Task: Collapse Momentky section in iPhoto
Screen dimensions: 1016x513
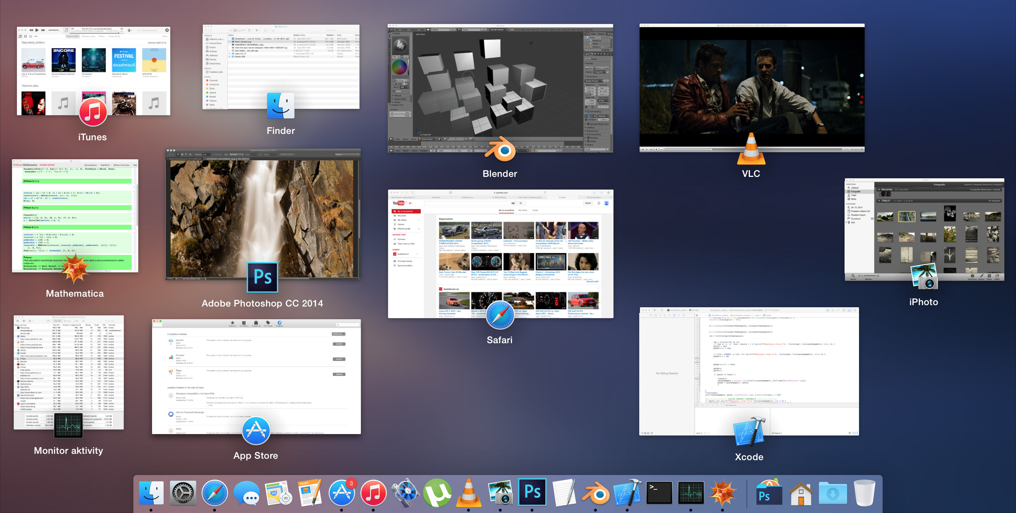Action: pos(879,190)
